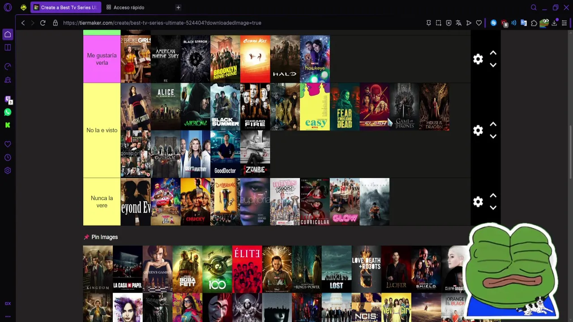Add page to bookmarks with toolbar heart
This screenshot has width=573, height=322.
[x=479, y=23]
